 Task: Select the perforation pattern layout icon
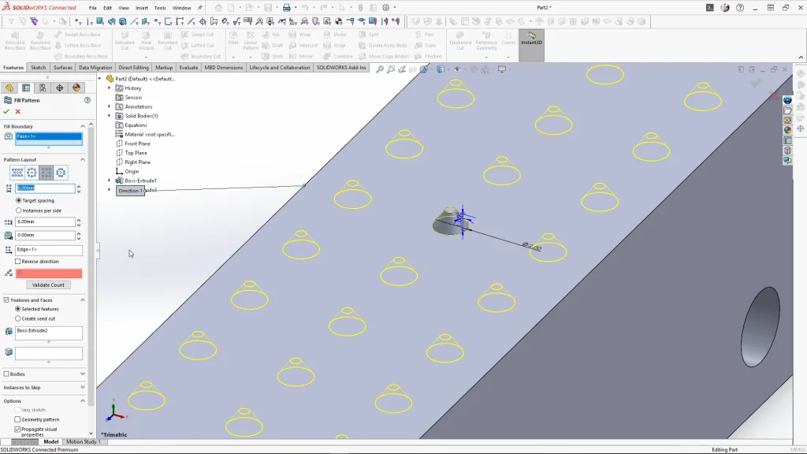click(x=17, y=173)
